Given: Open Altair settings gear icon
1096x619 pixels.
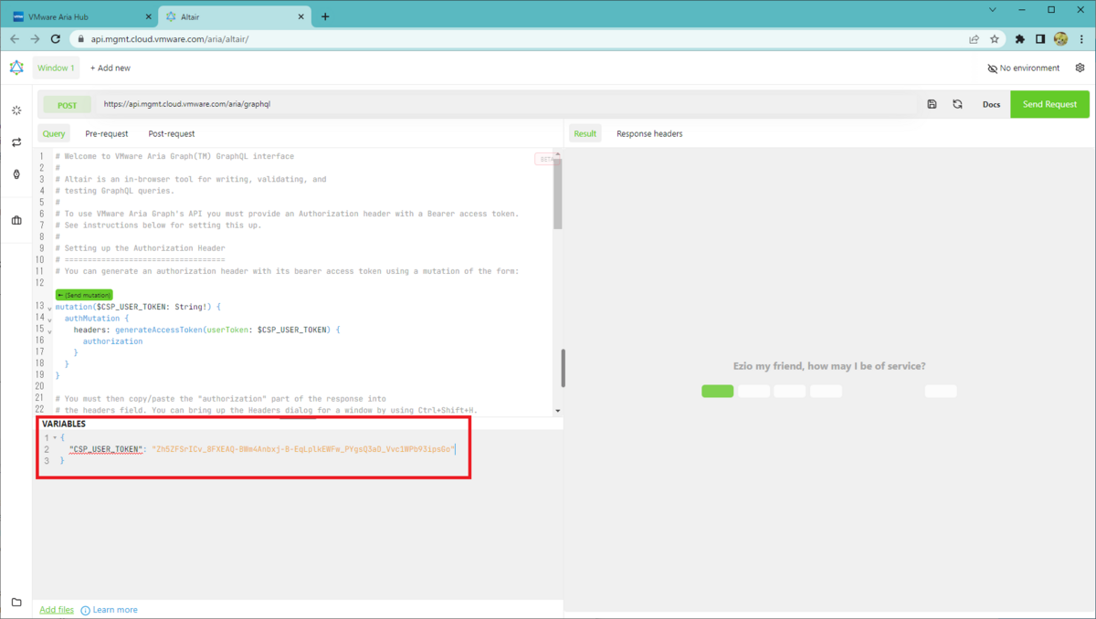Looking at the screenshot, I should click(x=1080, y=68).
